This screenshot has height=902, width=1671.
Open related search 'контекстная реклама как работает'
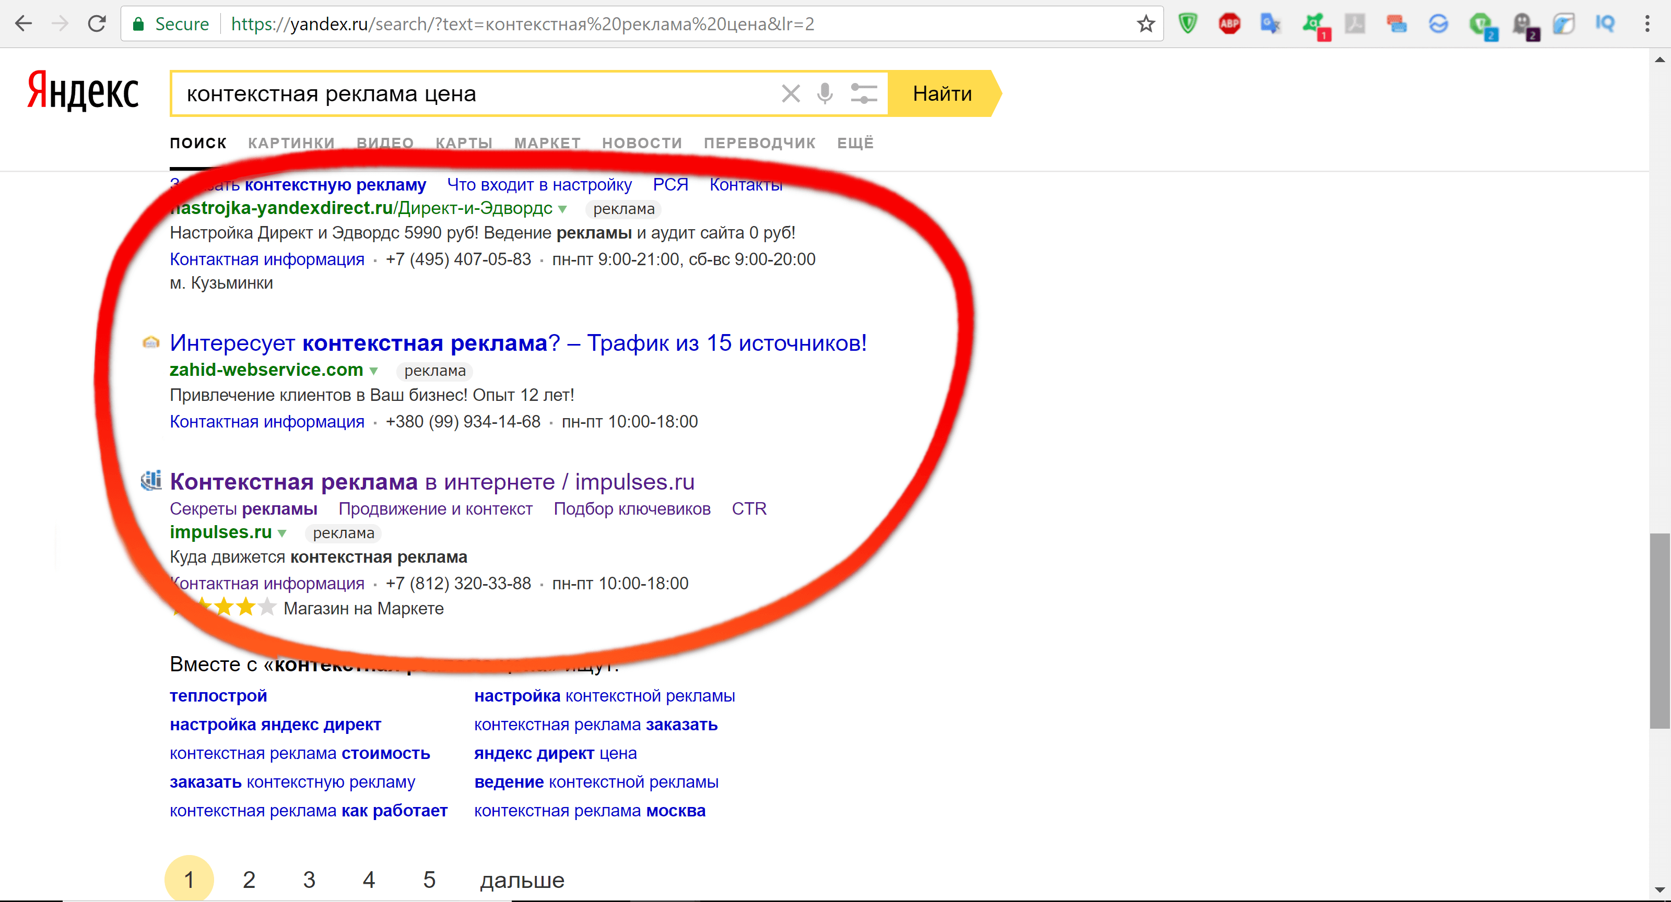(x=308, y=811)
